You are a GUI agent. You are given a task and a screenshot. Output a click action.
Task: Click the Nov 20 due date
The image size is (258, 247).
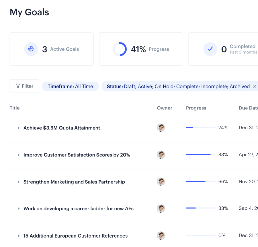tap(248, 182)
